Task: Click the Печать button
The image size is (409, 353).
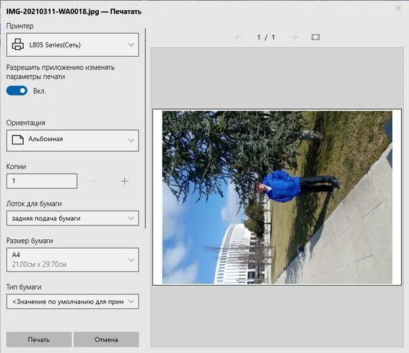Action: coord(39,339)
